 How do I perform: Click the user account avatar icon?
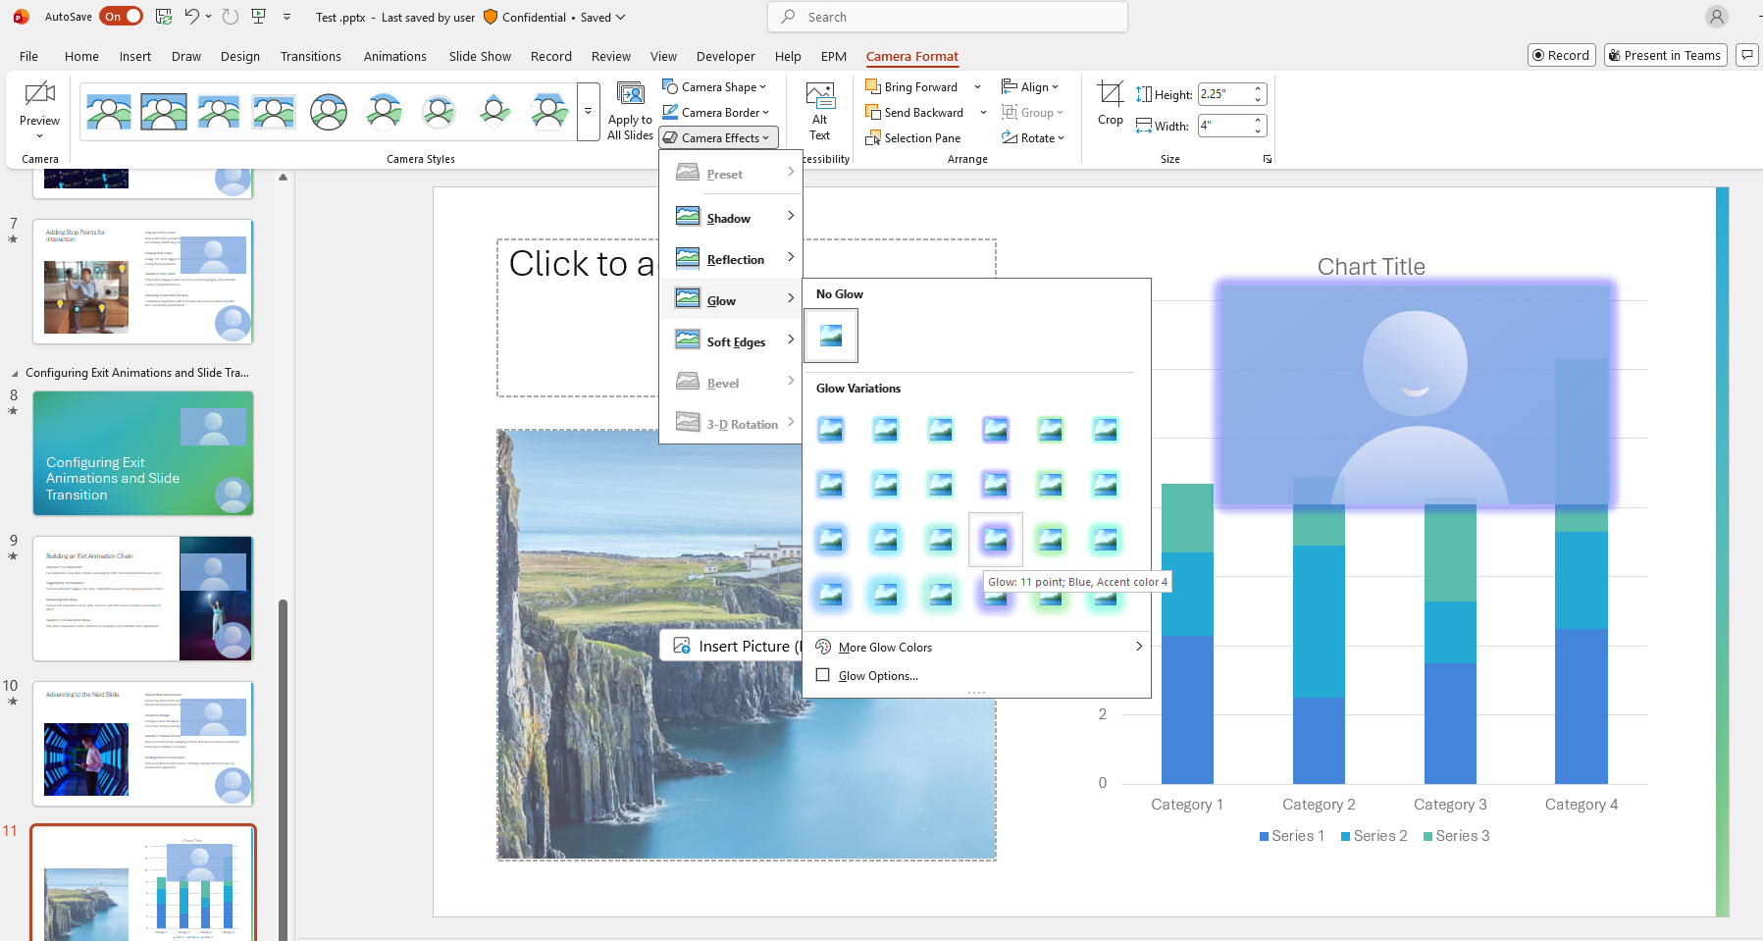point(1717,17)
